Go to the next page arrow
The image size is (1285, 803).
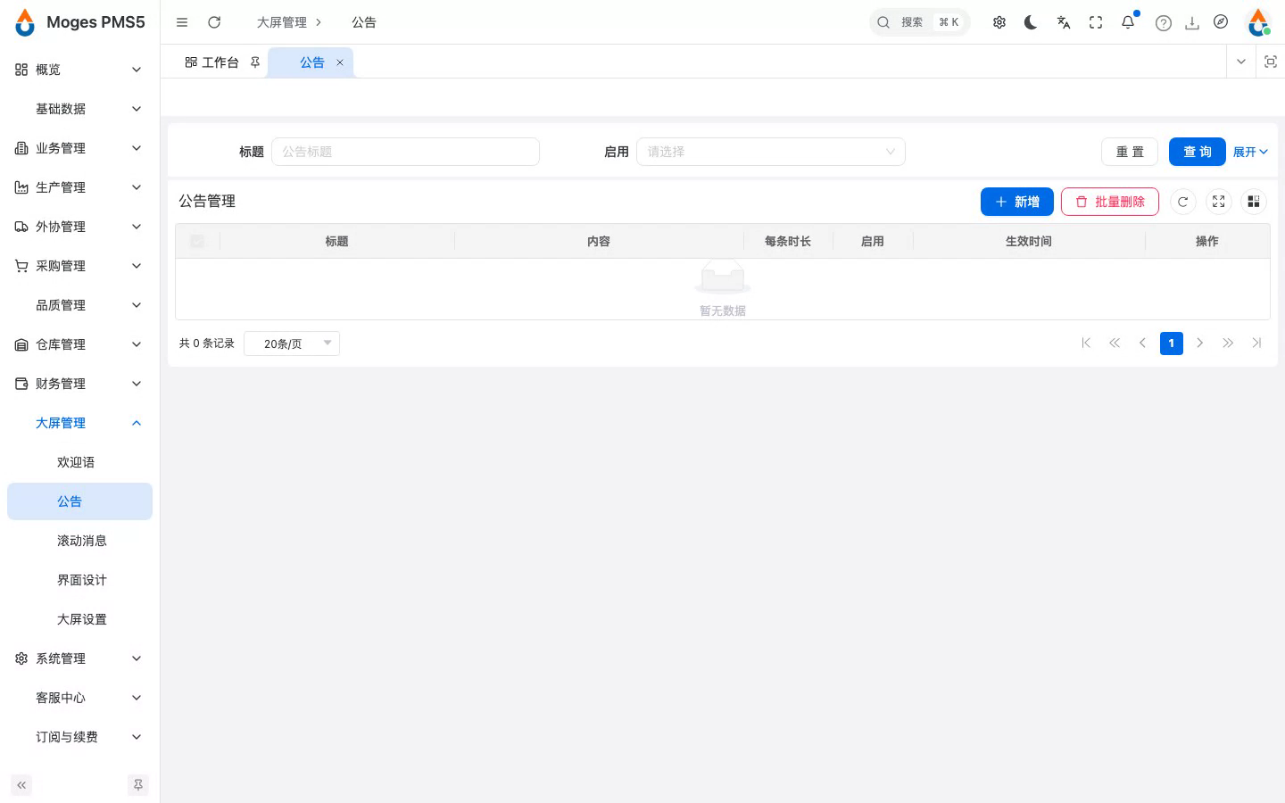tap(1200, 344)
